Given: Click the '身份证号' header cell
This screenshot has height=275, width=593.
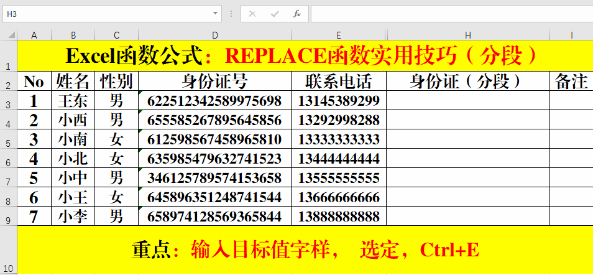Looking at the screenshot, I should 215,81.
